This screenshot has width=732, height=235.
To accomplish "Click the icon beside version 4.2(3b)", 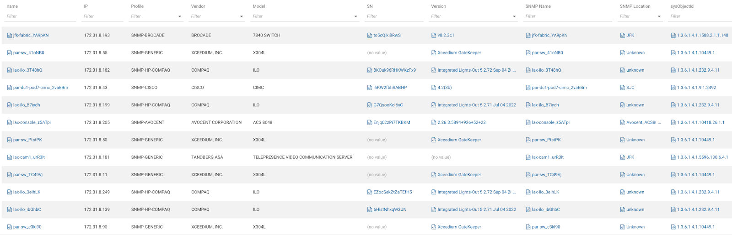I will pos(434,88).
